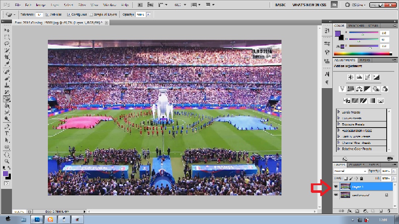Click the Levels adjustment icon

[359, 77]
